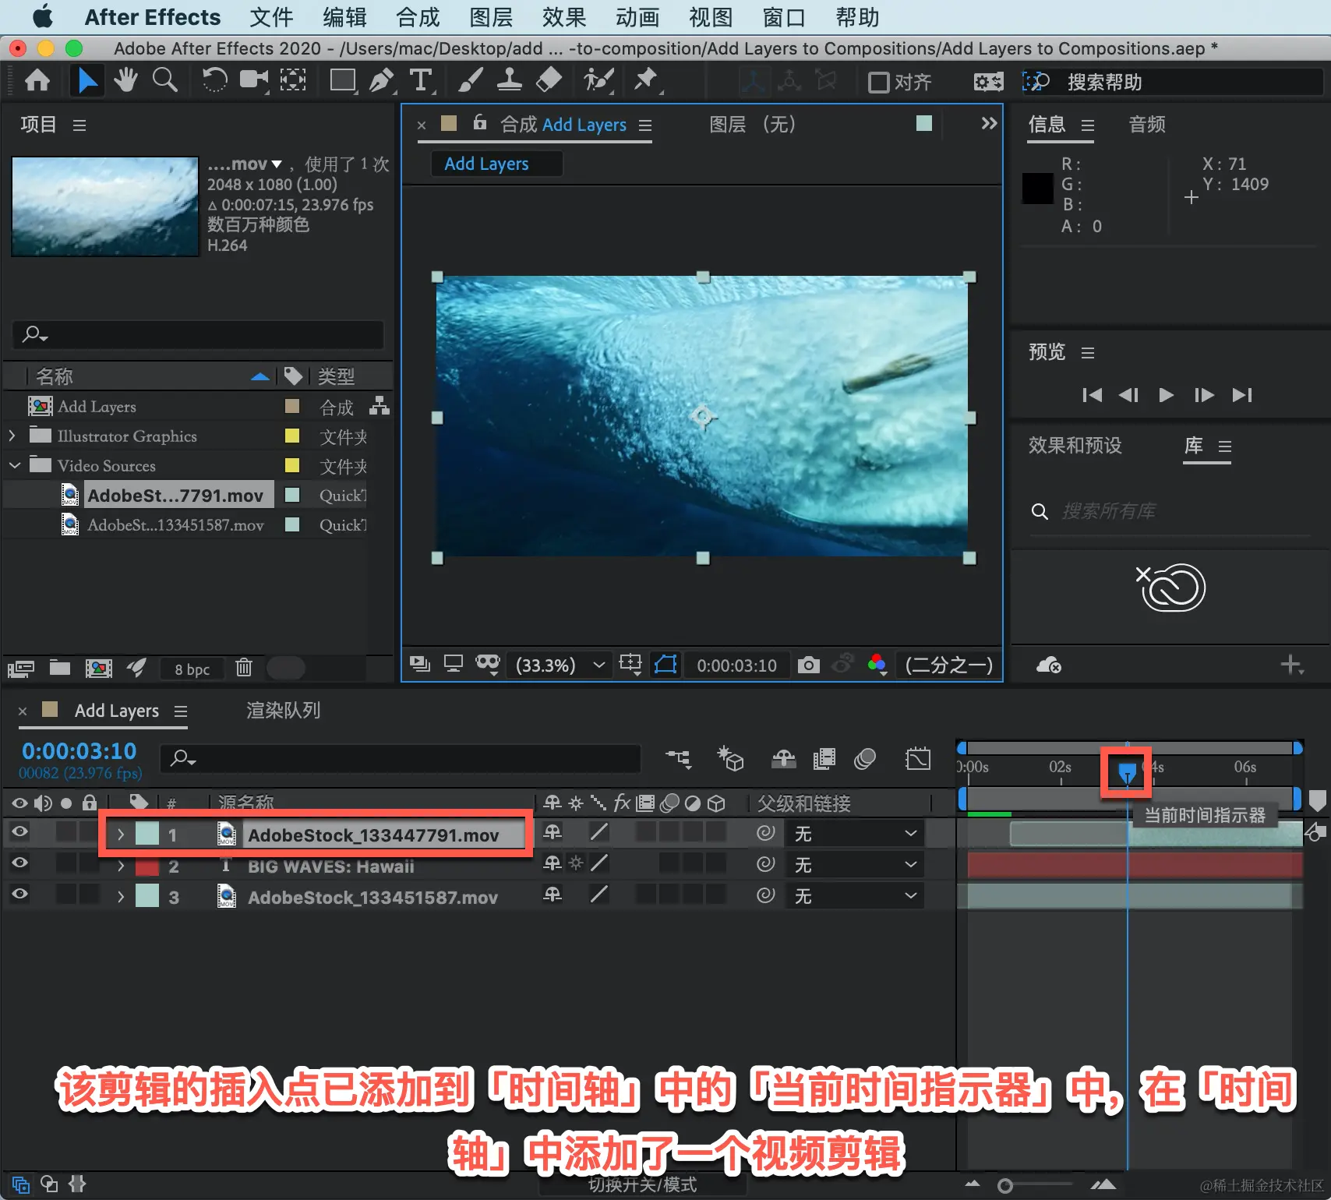Select the Pan Behind anchor point tool
The width and height of the screenshot is (1331, 1200).
293,80
